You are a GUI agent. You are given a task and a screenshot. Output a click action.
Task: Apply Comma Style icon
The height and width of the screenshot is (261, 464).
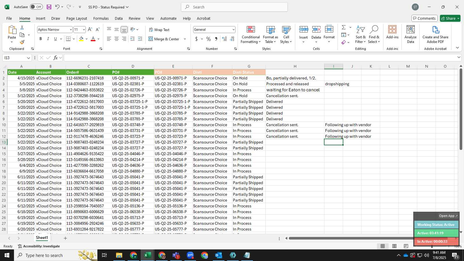216,39
